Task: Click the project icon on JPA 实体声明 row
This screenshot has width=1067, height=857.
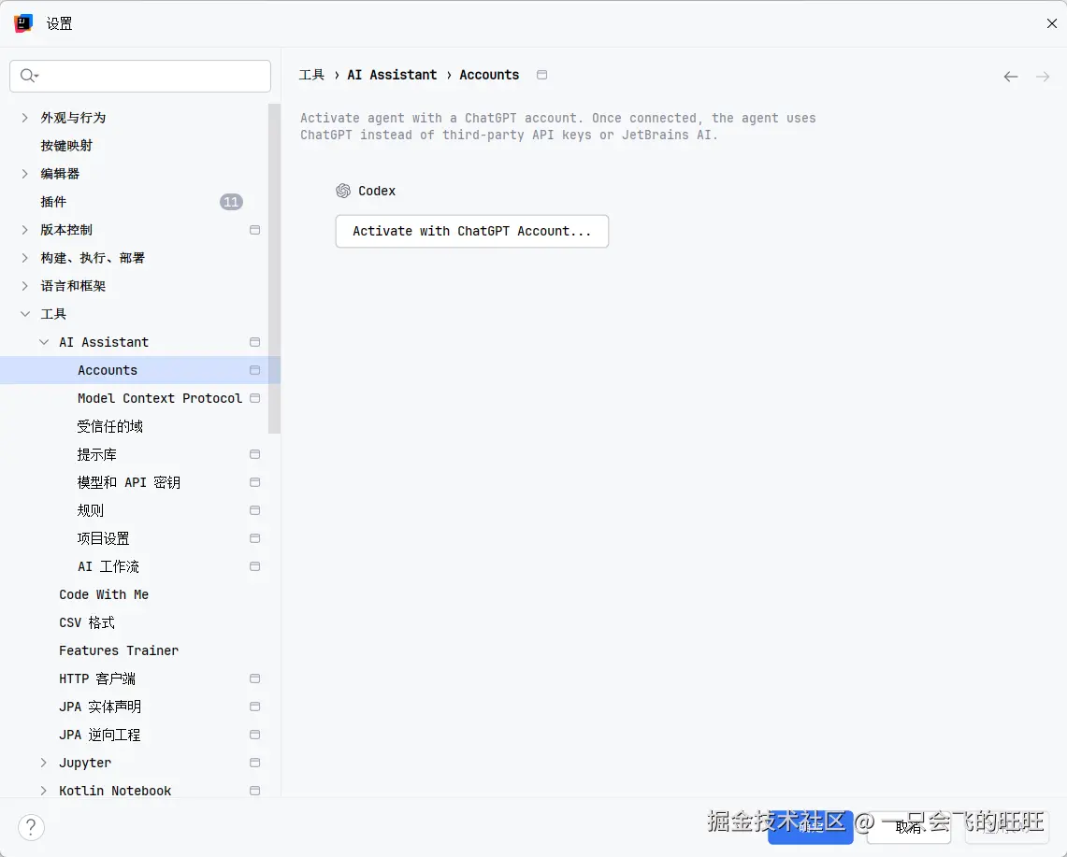Action: (255, 707)
